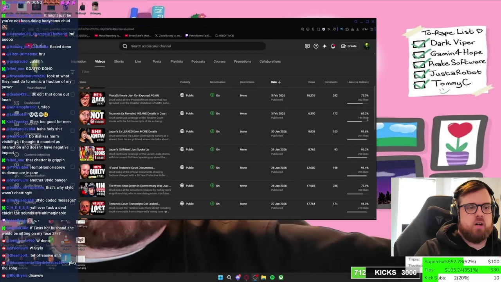
Task: Open the Podcasts tab
Action: click(198, 61)
